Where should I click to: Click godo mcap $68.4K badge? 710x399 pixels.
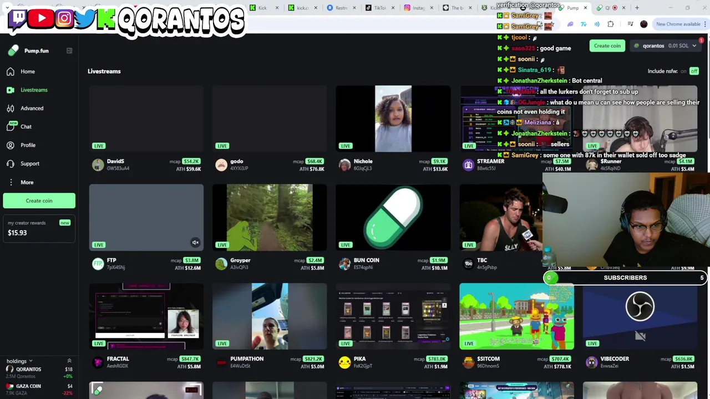click(x=315, y=161)
